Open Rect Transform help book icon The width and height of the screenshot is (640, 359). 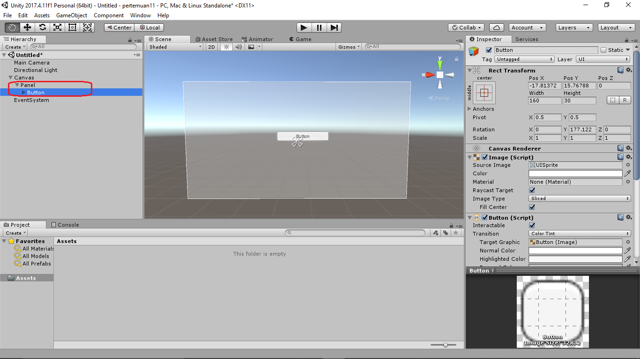620,70
